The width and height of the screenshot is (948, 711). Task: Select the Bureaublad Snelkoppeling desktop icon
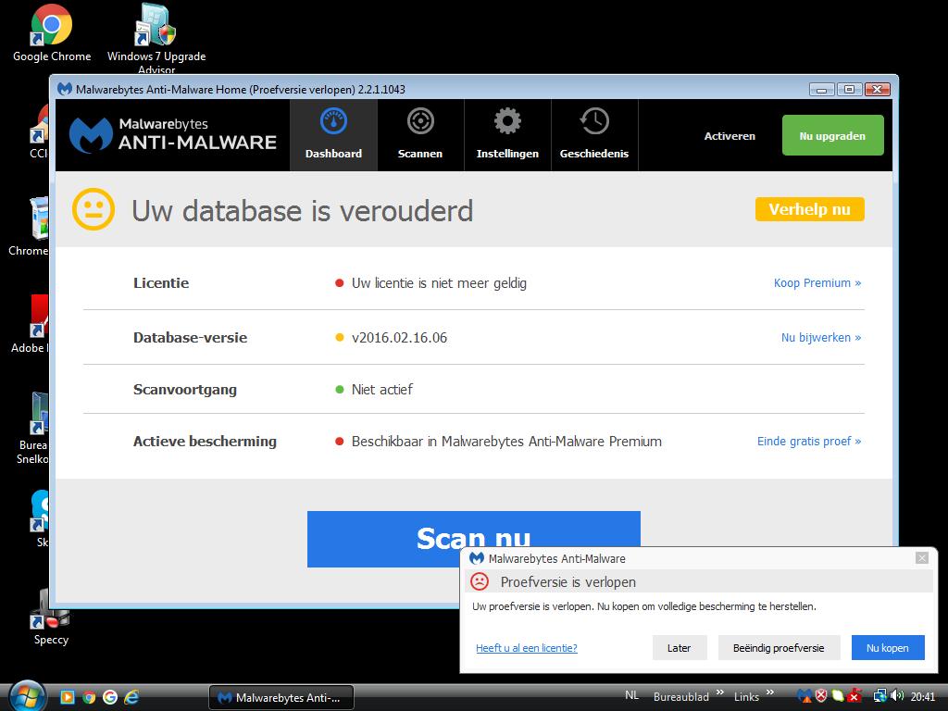[33, 428]
